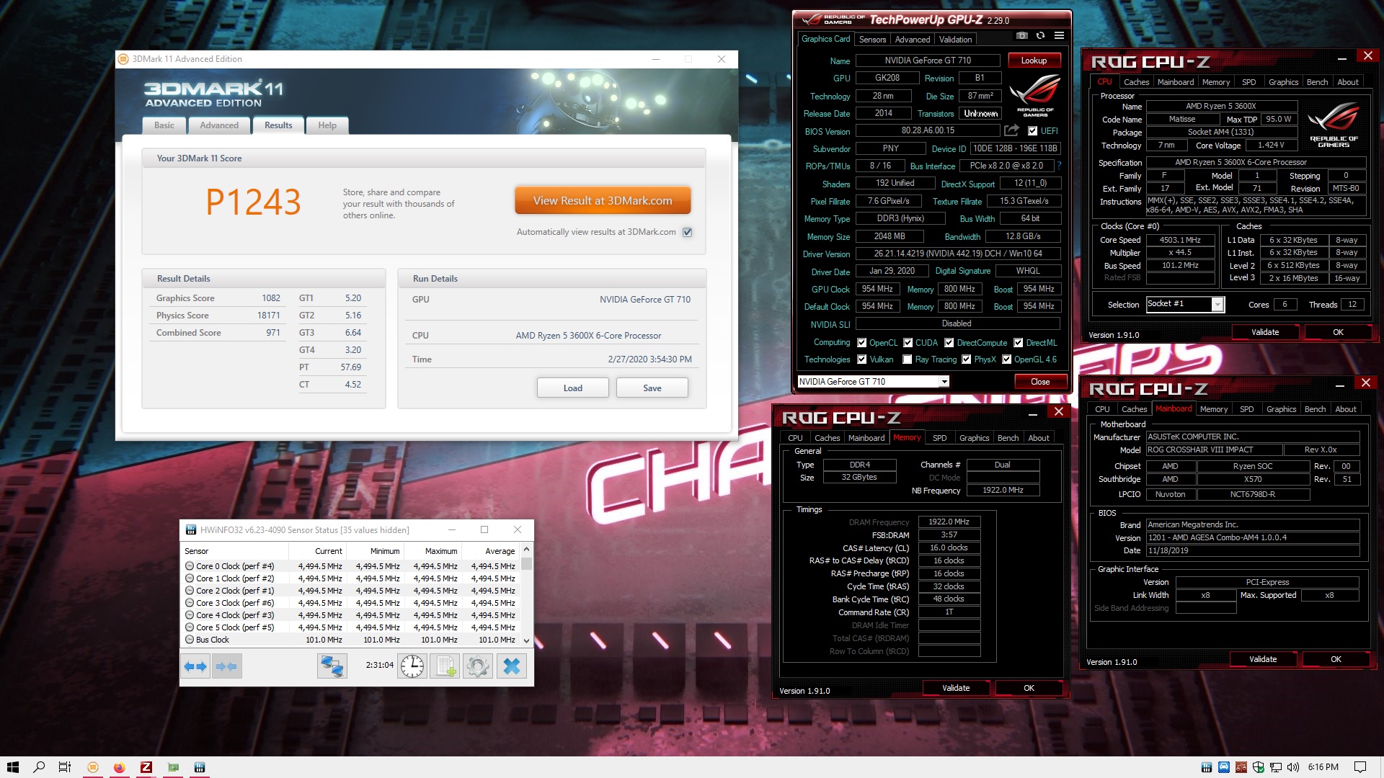Uncheck automatically view results at 3DMark.com

[x=688, y=232]
